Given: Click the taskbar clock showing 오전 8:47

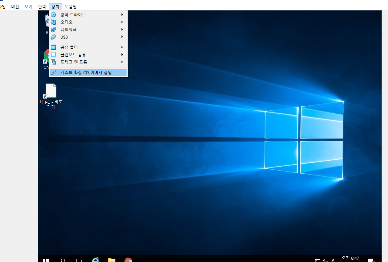Looking at the screenshot, I should coord(350,258).
